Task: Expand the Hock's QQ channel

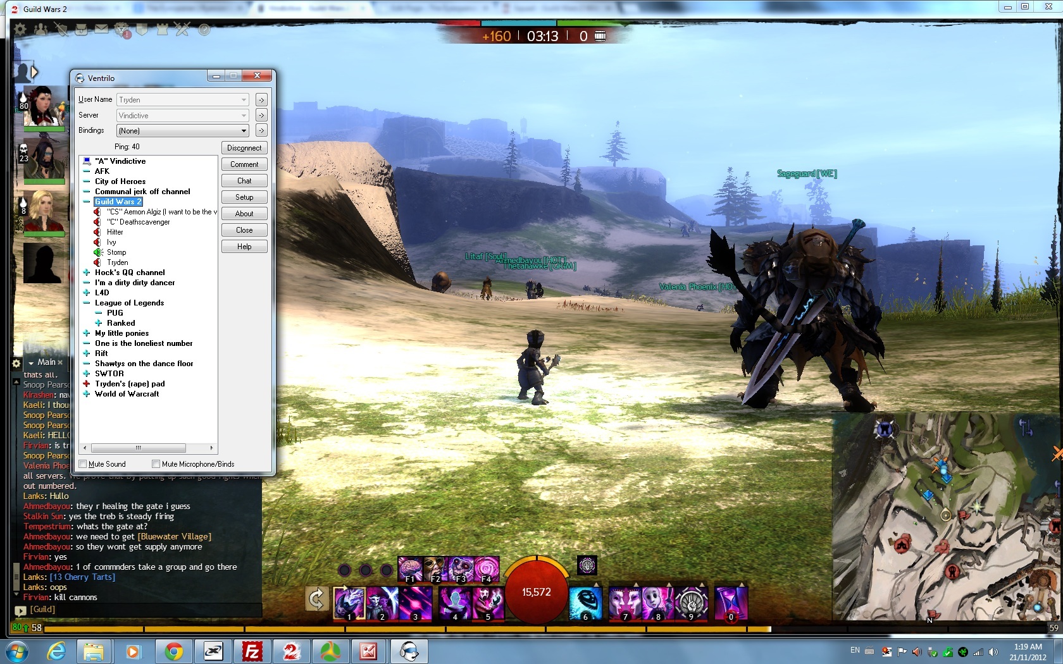Action: pos(87,273)
